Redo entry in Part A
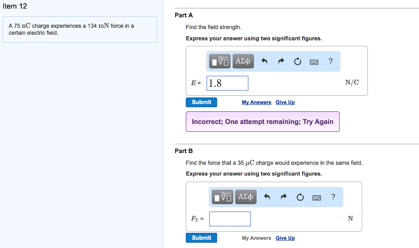Viewport: 419px width, 248px height. 281,62
